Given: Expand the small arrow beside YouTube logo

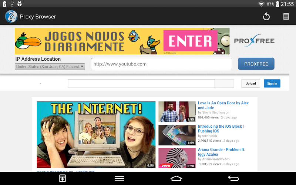Looking at the screenshot, I should click(x=40, y=84).
